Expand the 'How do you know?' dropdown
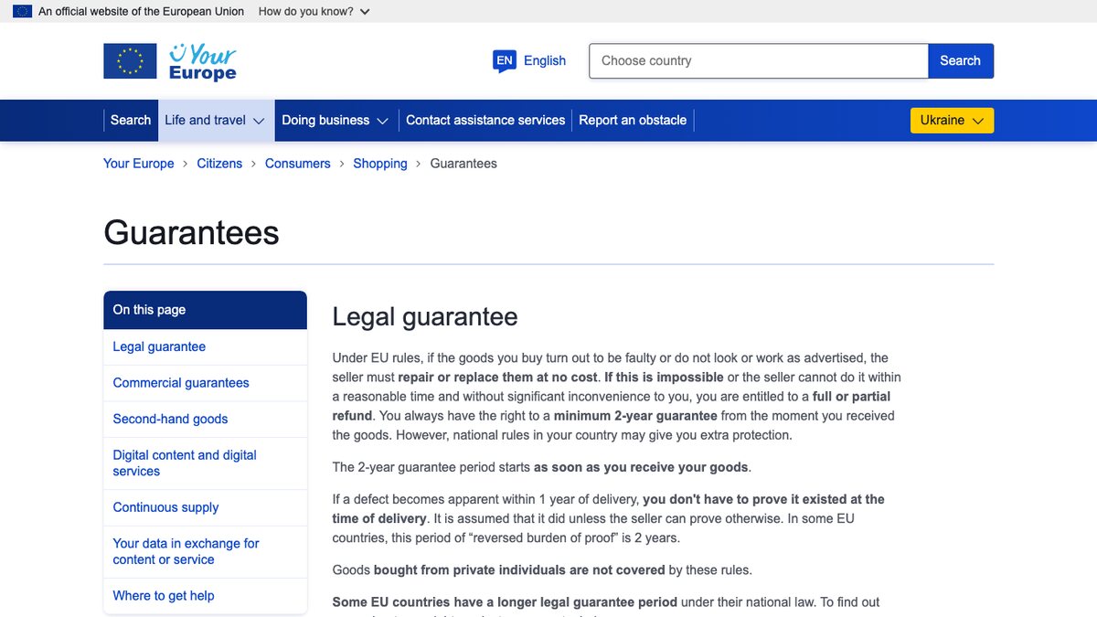This screenshot has width=1097, height=617. coord(314,12)
